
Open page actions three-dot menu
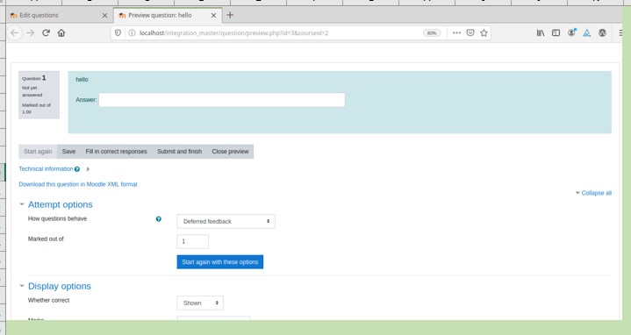456,33
